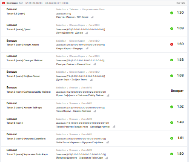Click market Тотал 2 (матч) Хиросима Тойо Карп
189x162 pixels.
point(27,154)
